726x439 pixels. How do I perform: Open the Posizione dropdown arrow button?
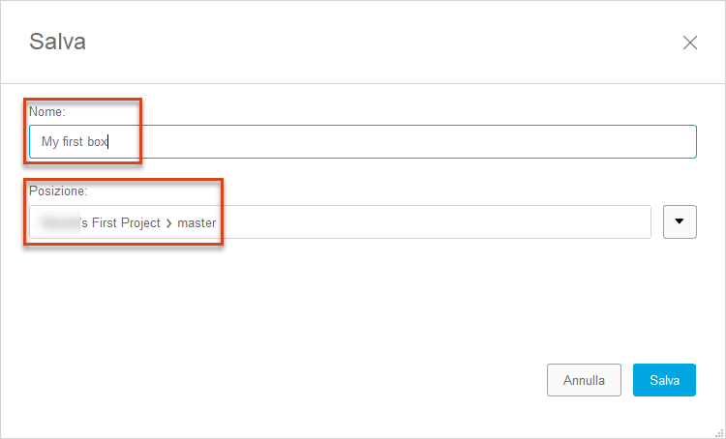[x=680, y=221]
